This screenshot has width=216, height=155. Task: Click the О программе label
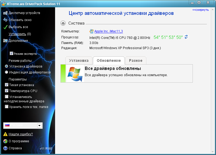[x=19, y=141]
